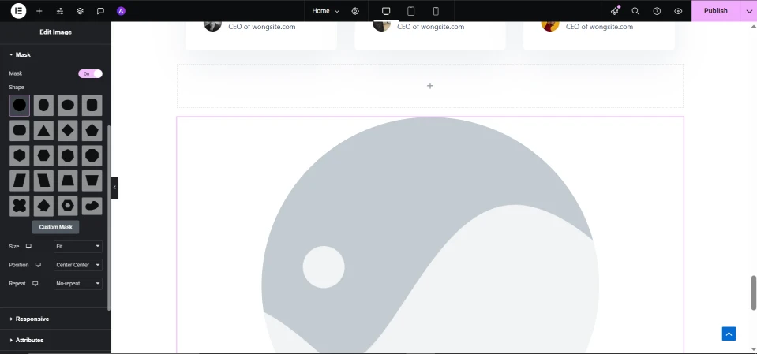757x354 pixels.
Task: Select the vertical oval mask shape
Action: pos(43,105)
